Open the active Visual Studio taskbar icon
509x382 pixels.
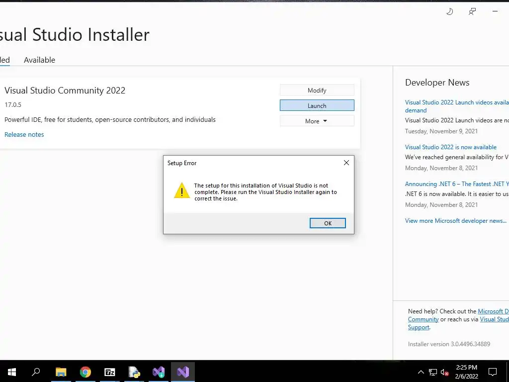(183, 372)
